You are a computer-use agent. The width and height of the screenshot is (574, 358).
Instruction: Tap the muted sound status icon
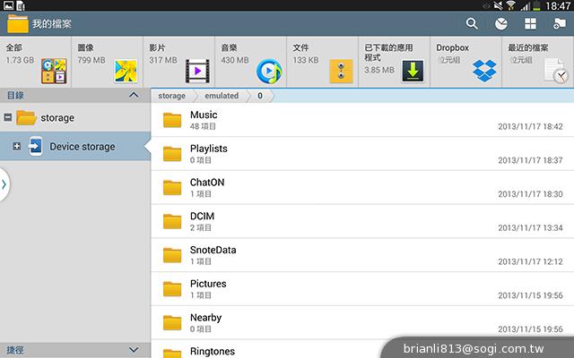(x=499, y=5)
